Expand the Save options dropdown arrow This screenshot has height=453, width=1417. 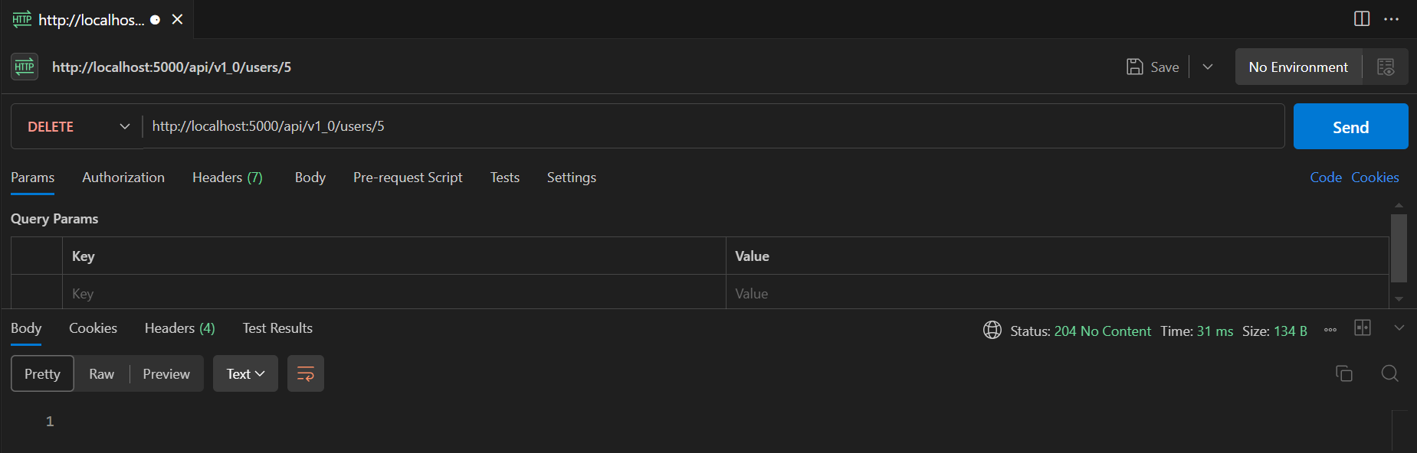point(1208,67)
